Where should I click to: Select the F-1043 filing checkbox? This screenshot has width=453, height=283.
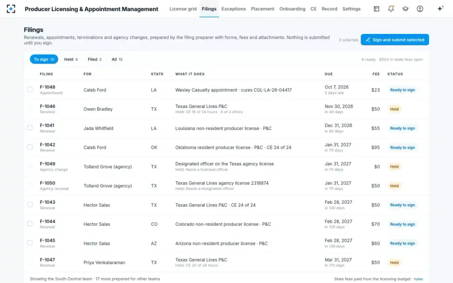[x=30, y=205]
